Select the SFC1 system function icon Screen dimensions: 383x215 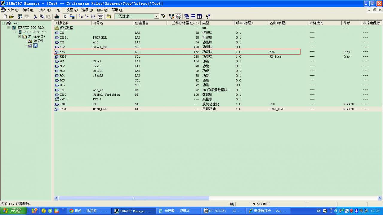click(x=57, y=109)
